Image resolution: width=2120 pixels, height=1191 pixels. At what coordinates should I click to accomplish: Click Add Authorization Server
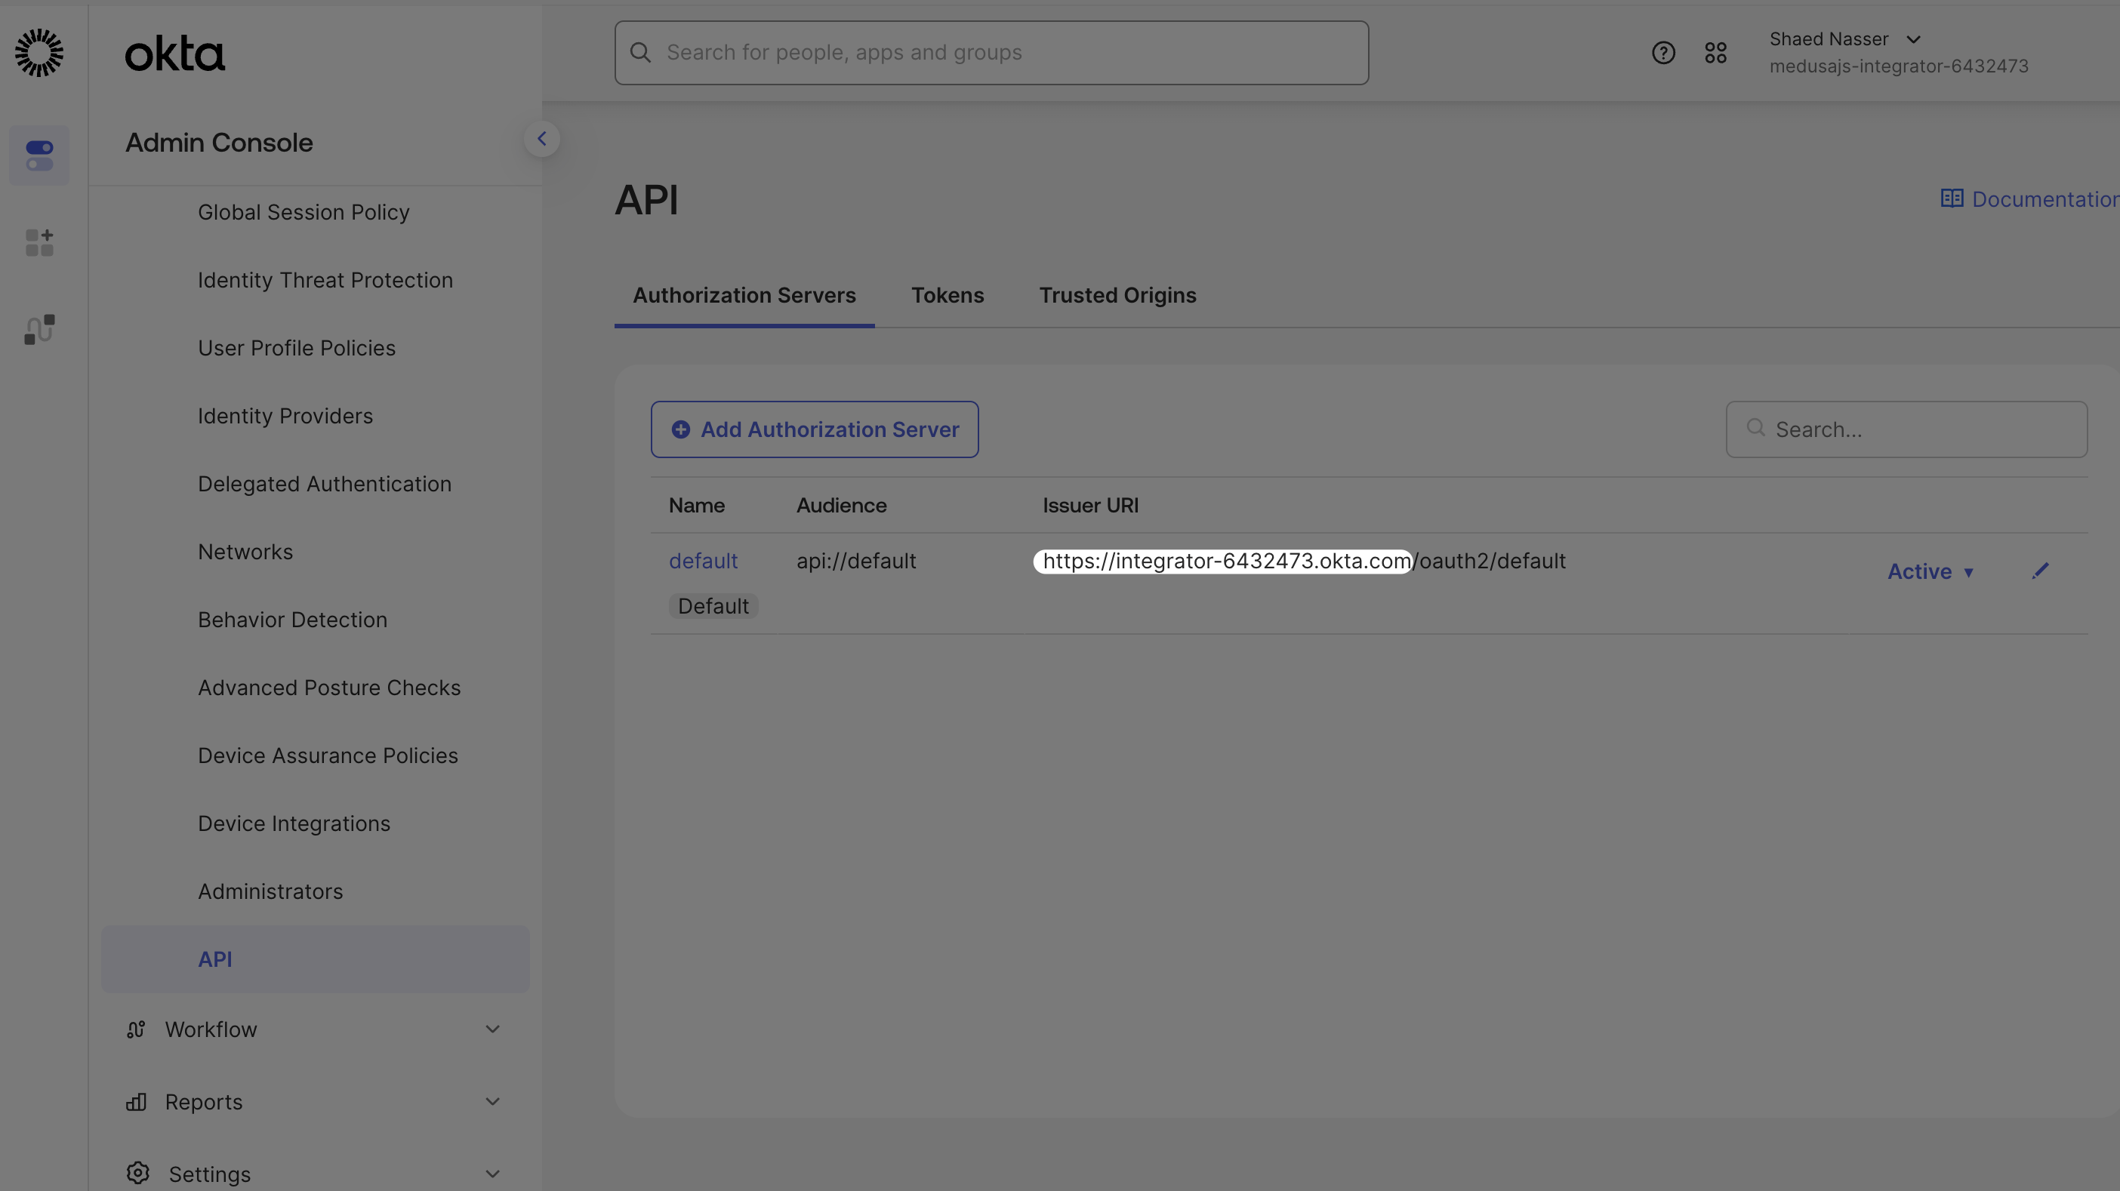tap(814, 429)
